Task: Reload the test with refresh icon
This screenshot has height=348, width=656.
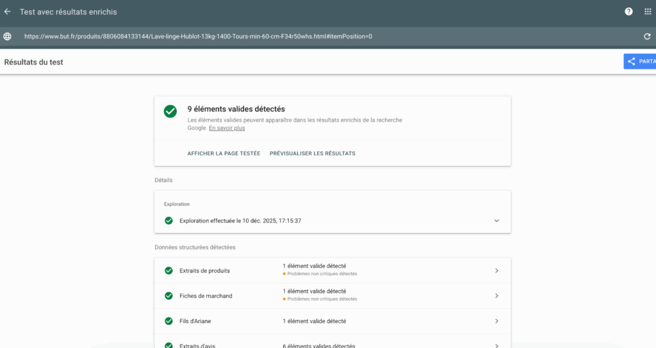Action: (x=647, y=37)
